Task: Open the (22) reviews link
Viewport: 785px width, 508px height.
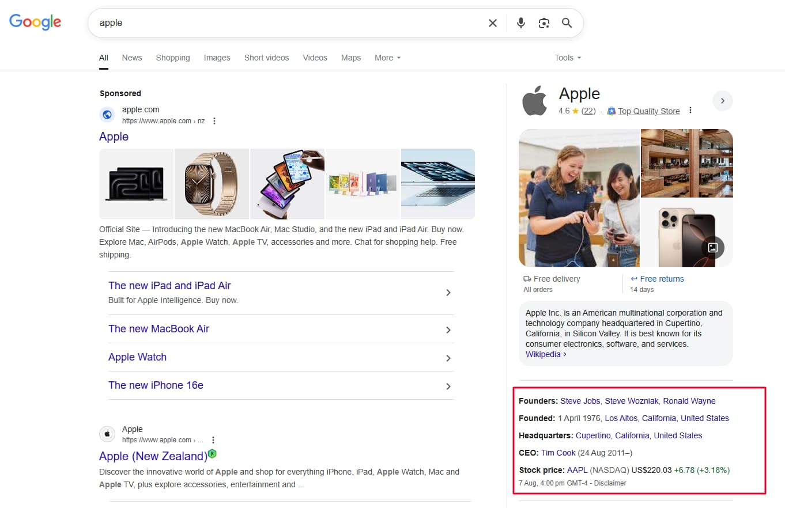Action: tap(588, 111)
